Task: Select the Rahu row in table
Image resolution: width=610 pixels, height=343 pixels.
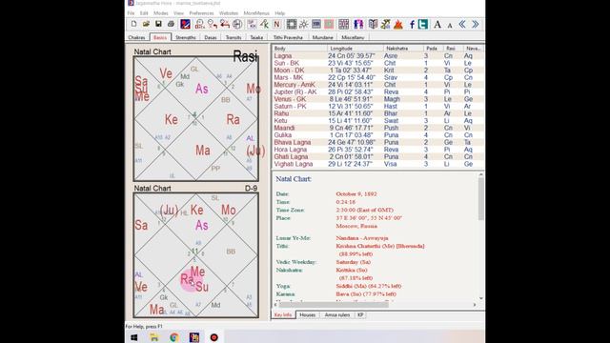Action: 377,113
